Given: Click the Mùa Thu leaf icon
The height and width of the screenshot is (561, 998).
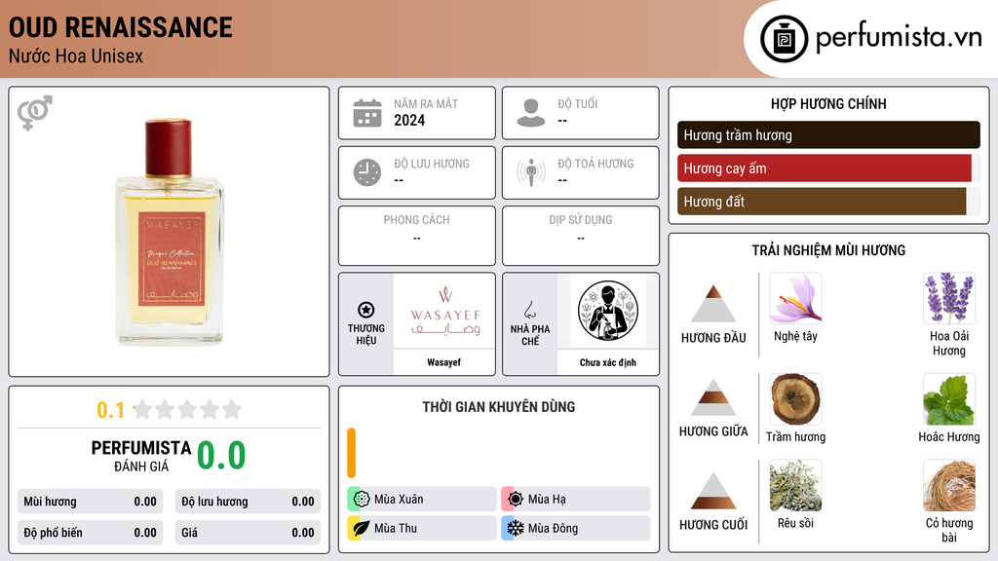Looking at the screenshot, I should point(362,528).
